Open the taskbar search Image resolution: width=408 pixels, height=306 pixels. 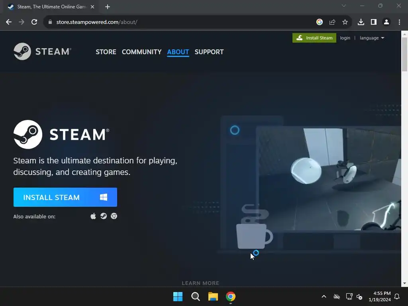click(195, 296)
